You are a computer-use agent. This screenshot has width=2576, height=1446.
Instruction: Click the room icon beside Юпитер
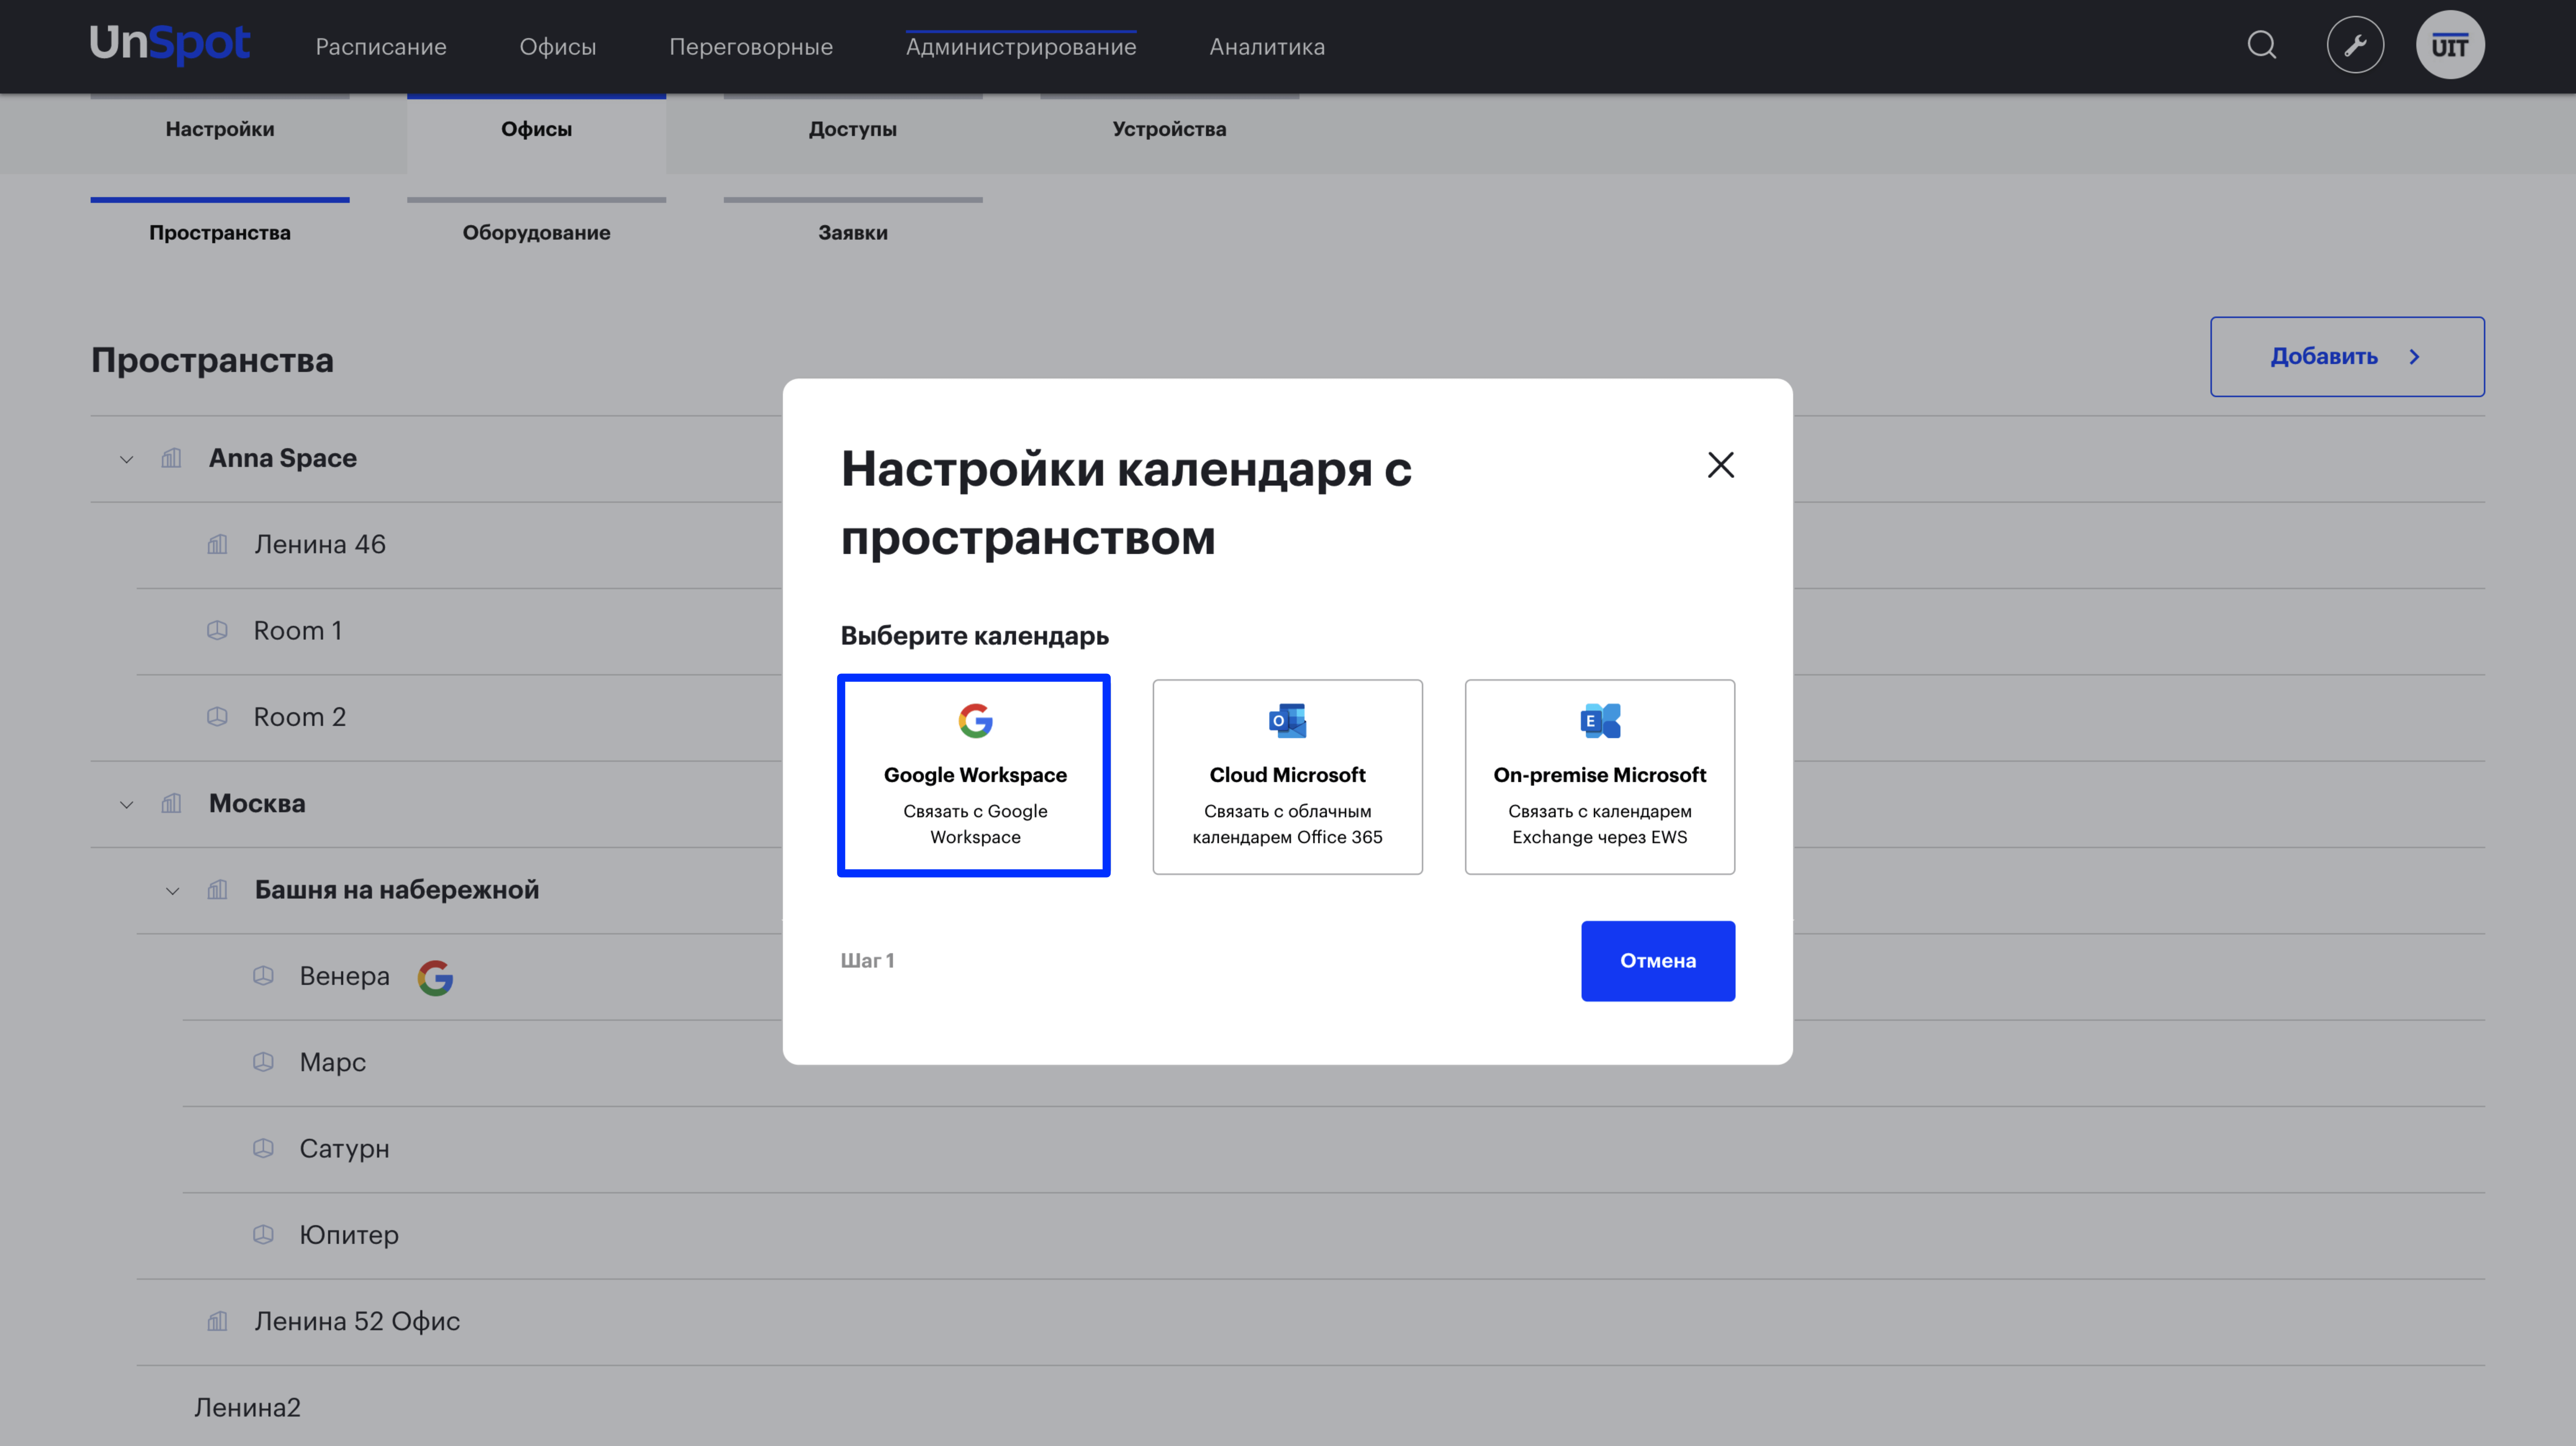(263, 1234)
